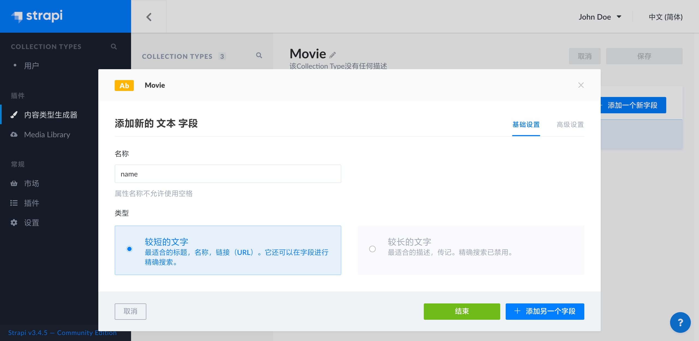Close the add field modal dialog
The image size is (699, 341).
(581, 85)
